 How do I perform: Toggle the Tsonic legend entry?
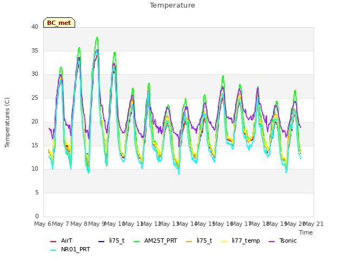click(283, 240)
